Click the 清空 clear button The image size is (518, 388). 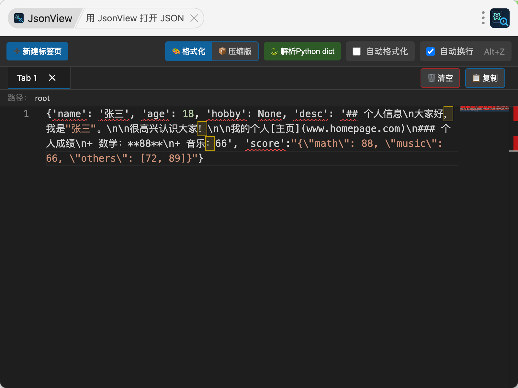pyautogui.click(x=440, y=78)
